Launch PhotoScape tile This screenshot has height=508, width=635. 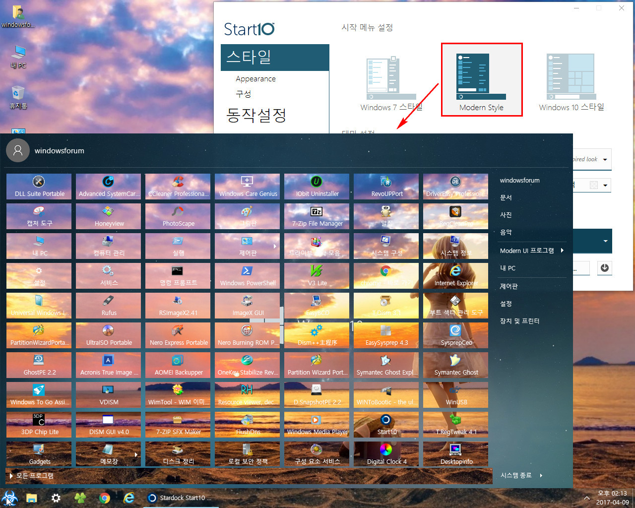[178, 216]
